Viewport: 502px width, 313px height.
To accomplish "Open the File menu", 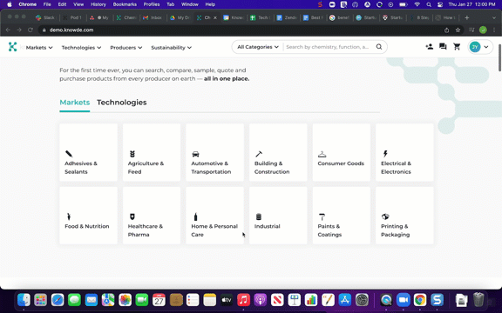I will (x=47, y=4).
